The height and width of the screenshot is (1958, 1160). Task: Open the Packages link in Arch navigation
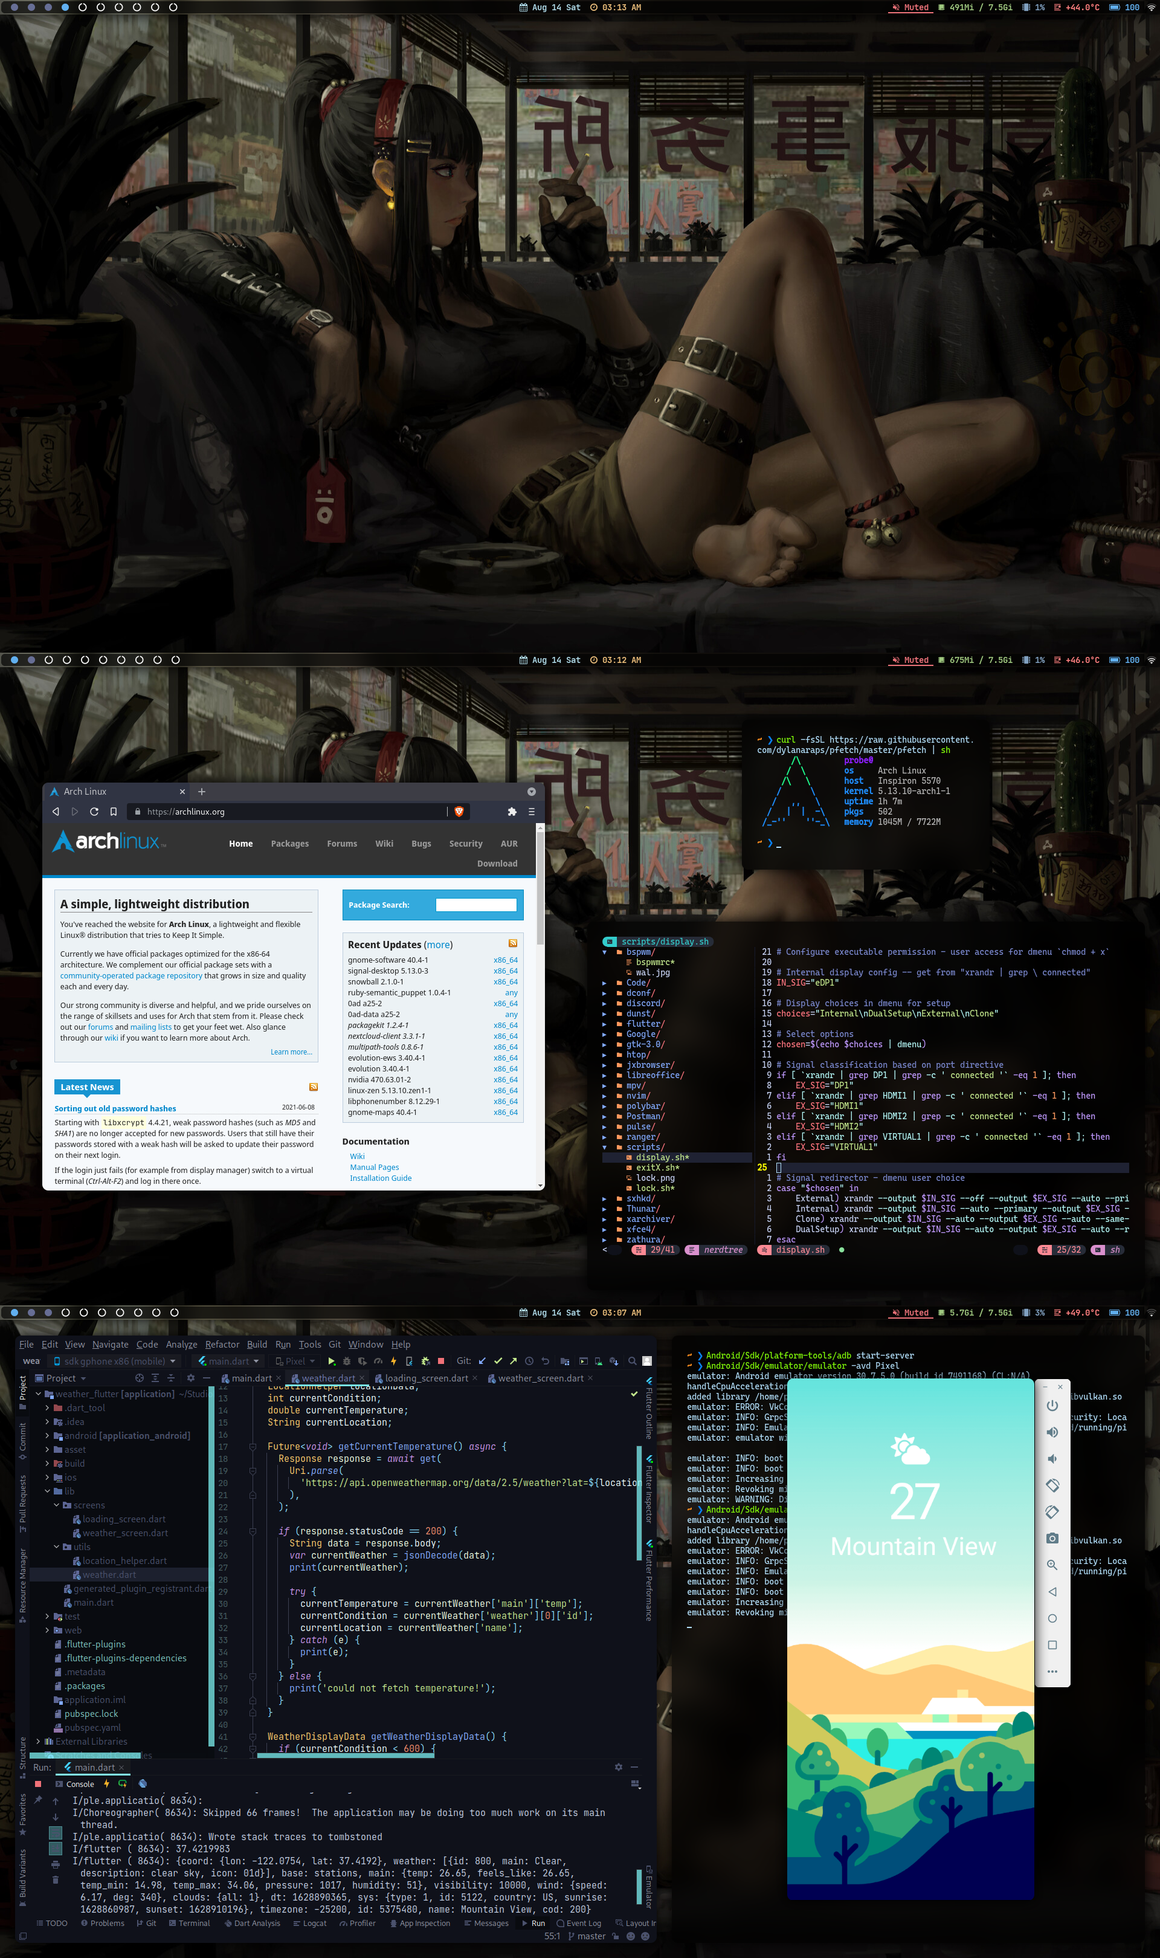(290, 844)
